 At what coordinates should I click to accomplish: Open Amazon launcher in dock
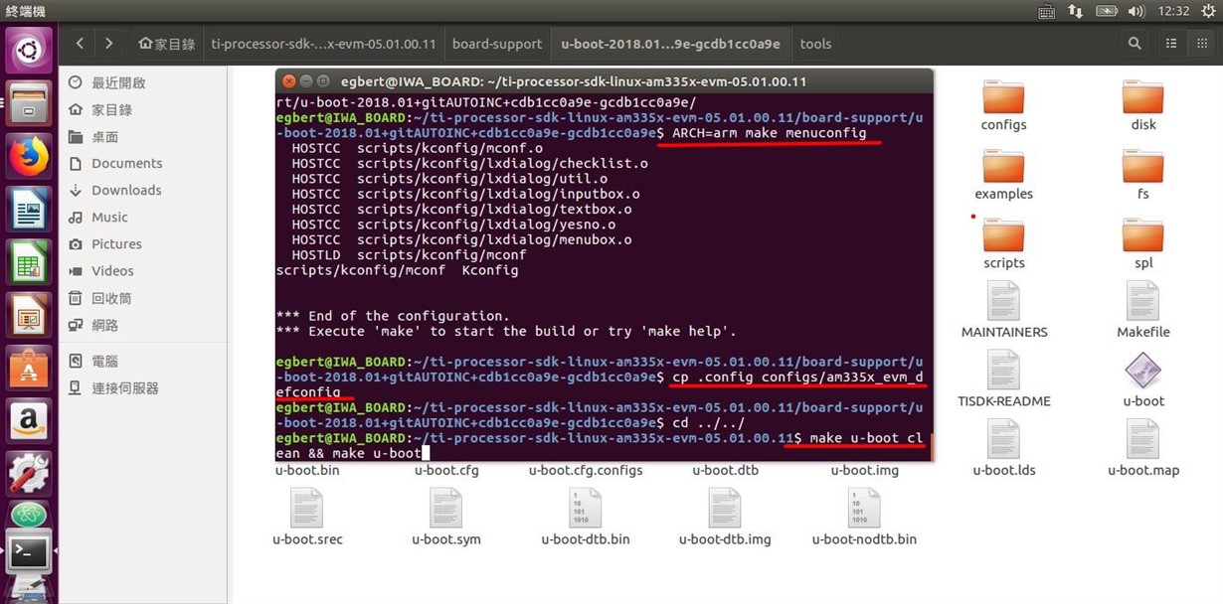[x=29, y=422]
